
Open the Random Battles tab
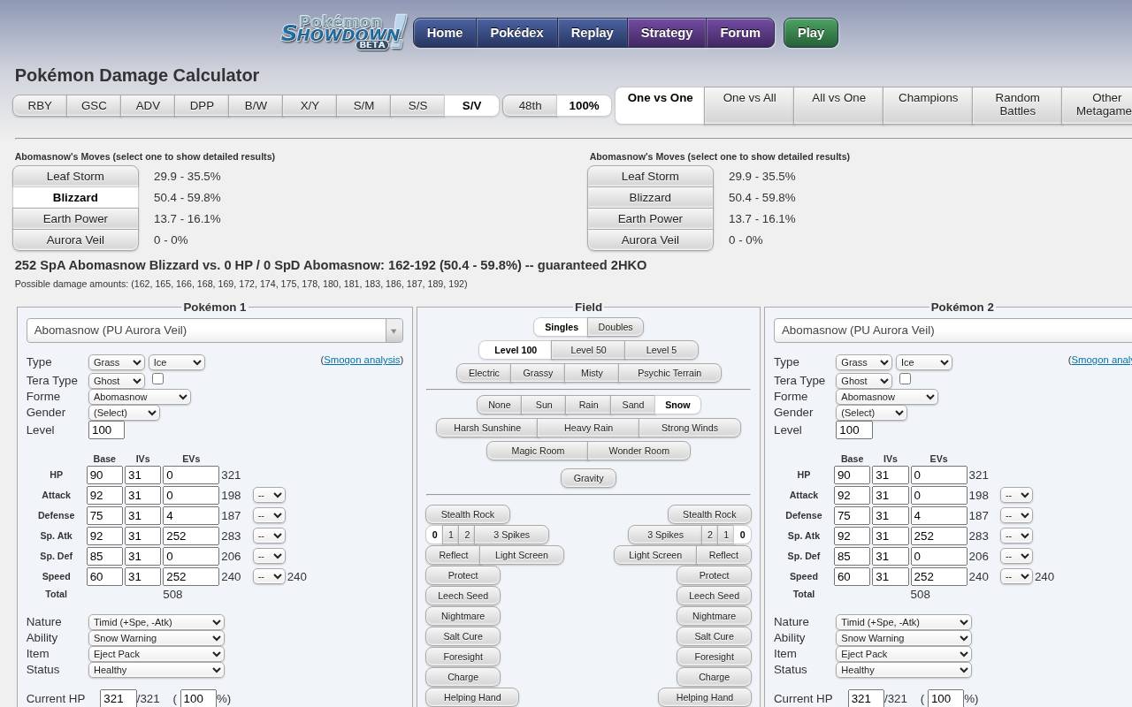click(x=1017, y=105)
